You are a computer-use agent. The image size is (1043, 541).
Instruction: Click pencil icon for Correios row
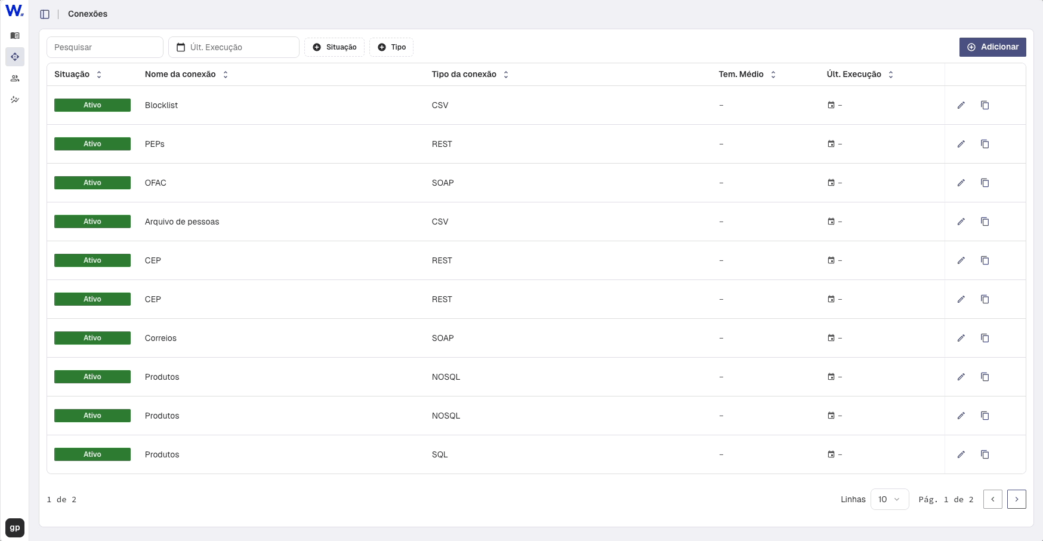click(961, 338)
